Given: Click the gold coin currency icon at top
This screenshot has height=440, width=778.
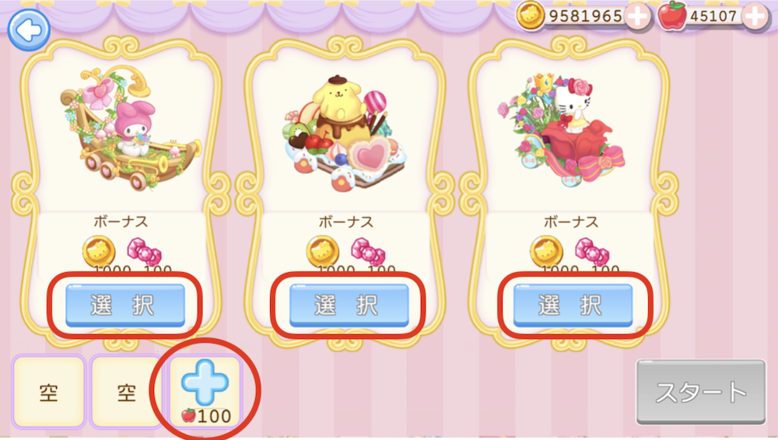Looking at the screenshot, I should pos(531,15).
